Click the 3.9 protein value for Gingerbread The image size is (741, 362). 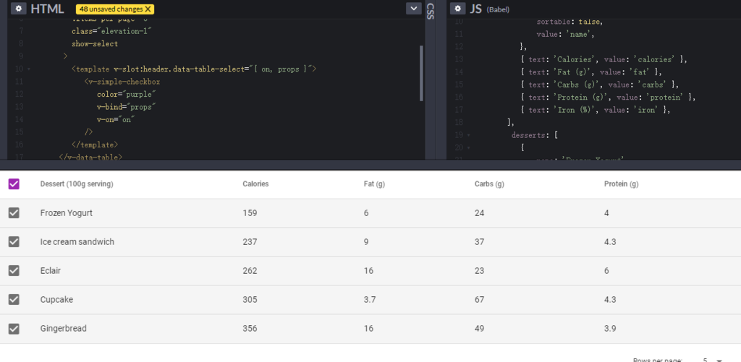[x=610, y=329]
